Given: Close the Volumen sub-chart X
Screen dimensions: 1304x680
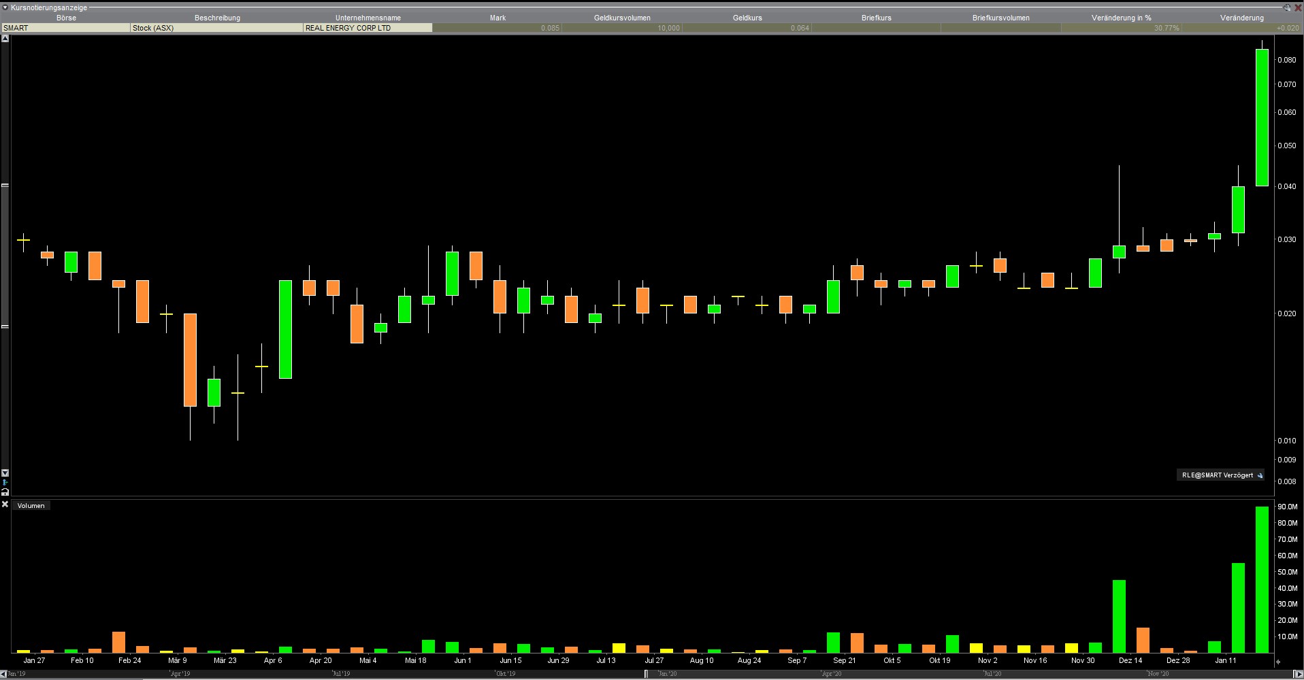Looking at the screenshot, I should [5, 505].
